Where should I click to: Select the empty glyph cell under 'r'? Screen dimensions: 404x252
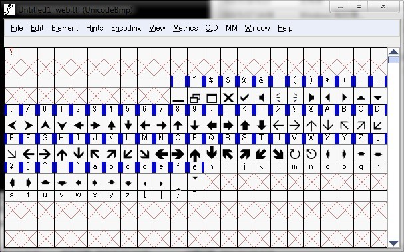point(378,182)
